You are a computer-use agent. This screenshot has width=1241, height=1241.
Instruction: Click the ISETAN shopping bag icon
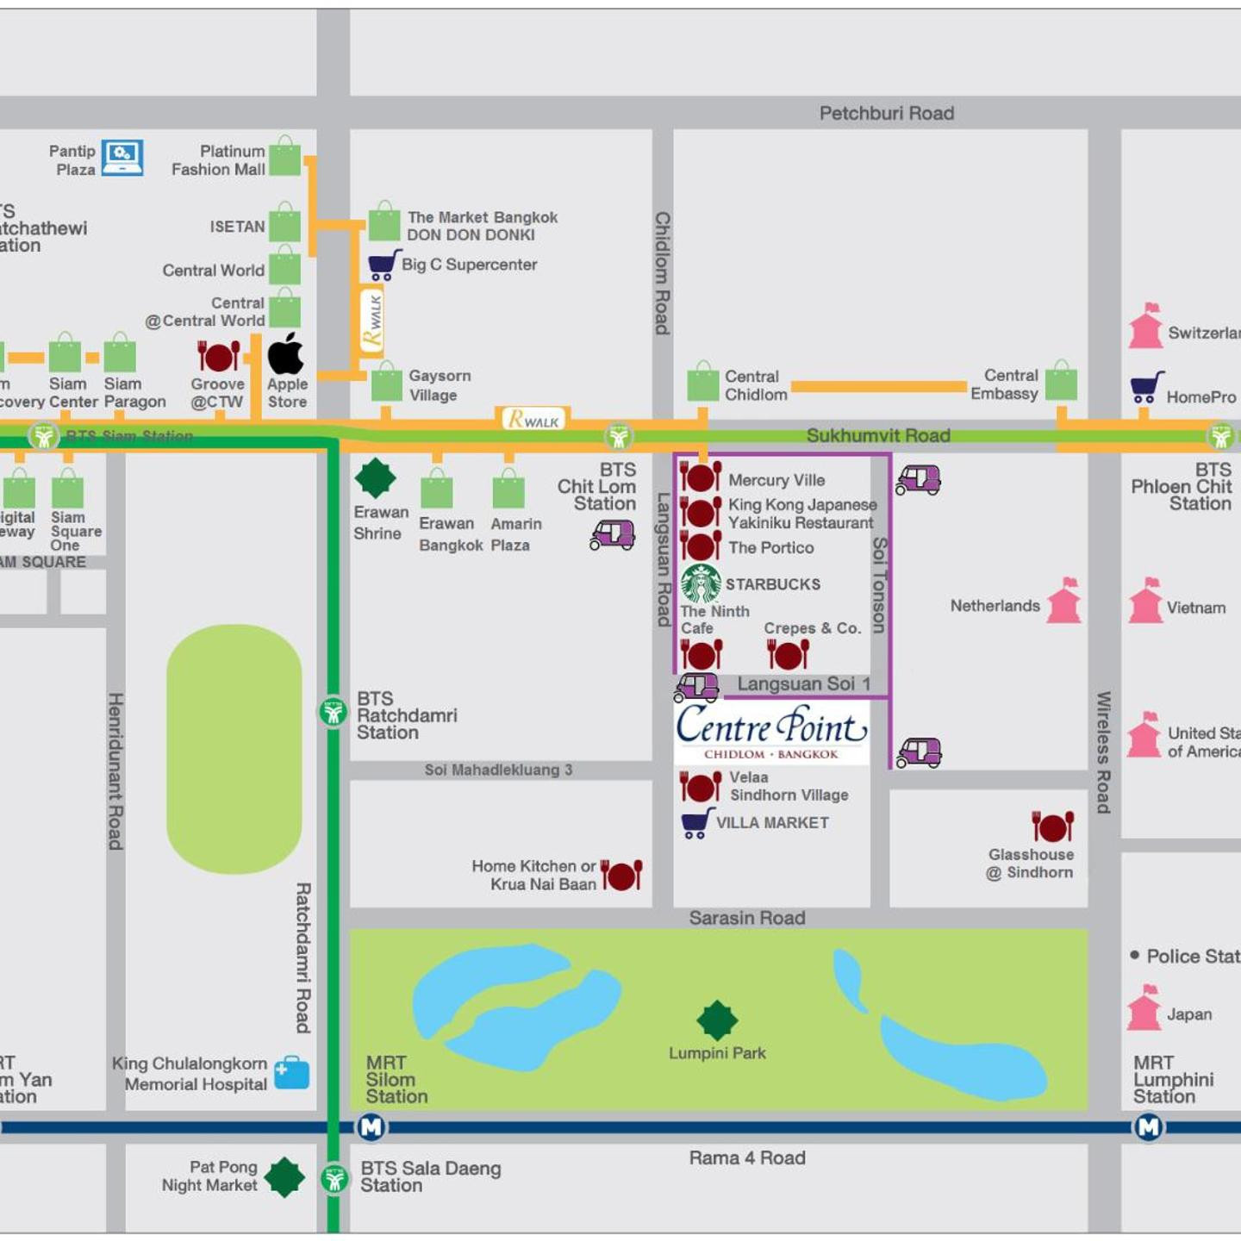[284, 222]
